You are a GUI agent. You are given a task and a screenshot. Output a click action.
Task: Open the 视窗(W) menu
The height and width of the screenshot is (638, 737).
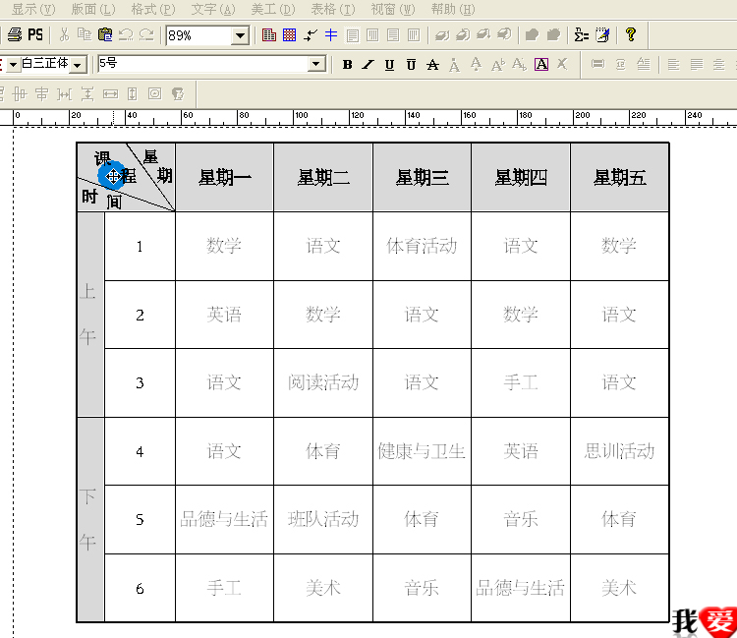pos(393,9)
